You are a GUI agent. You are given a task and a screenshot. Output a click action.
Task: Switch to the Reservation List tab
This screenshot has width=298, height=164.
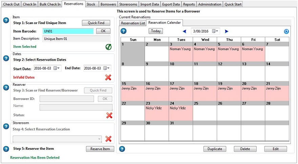click(x=133, y=23)
